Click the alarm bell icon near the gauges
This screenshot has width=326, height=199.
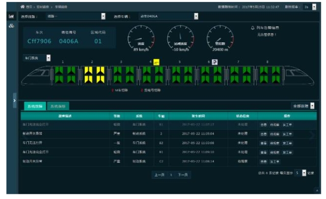[x=253, y=27]
